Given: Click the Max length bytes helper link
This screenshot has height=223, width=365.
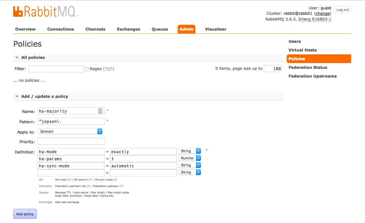Looking at the screenshot, I should coord(118,192).
